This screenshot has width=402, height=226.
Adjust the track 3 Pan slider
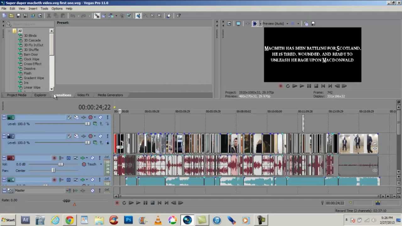(x=53, y=170)
